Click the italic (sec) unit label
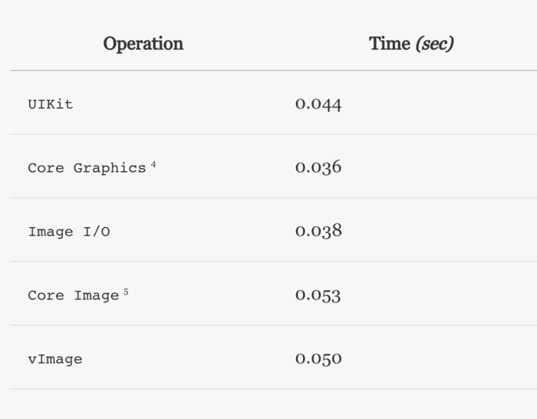The height and width of the screenshot is (419, 537). [434, 44]
